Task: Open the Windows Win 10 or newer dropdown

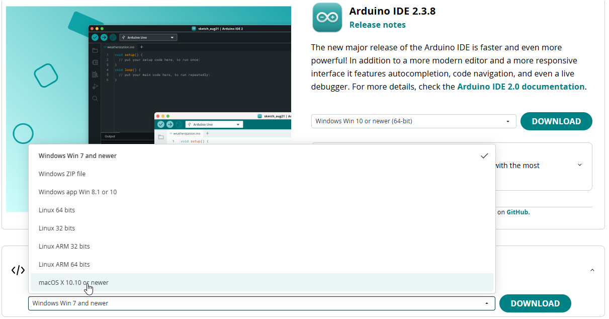Action: point(413,121)
